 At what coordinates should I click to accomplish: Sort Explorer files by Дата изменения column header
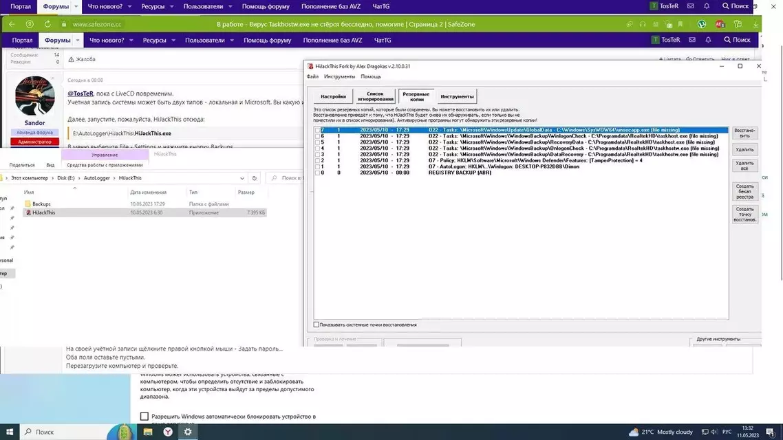(149, 192)
